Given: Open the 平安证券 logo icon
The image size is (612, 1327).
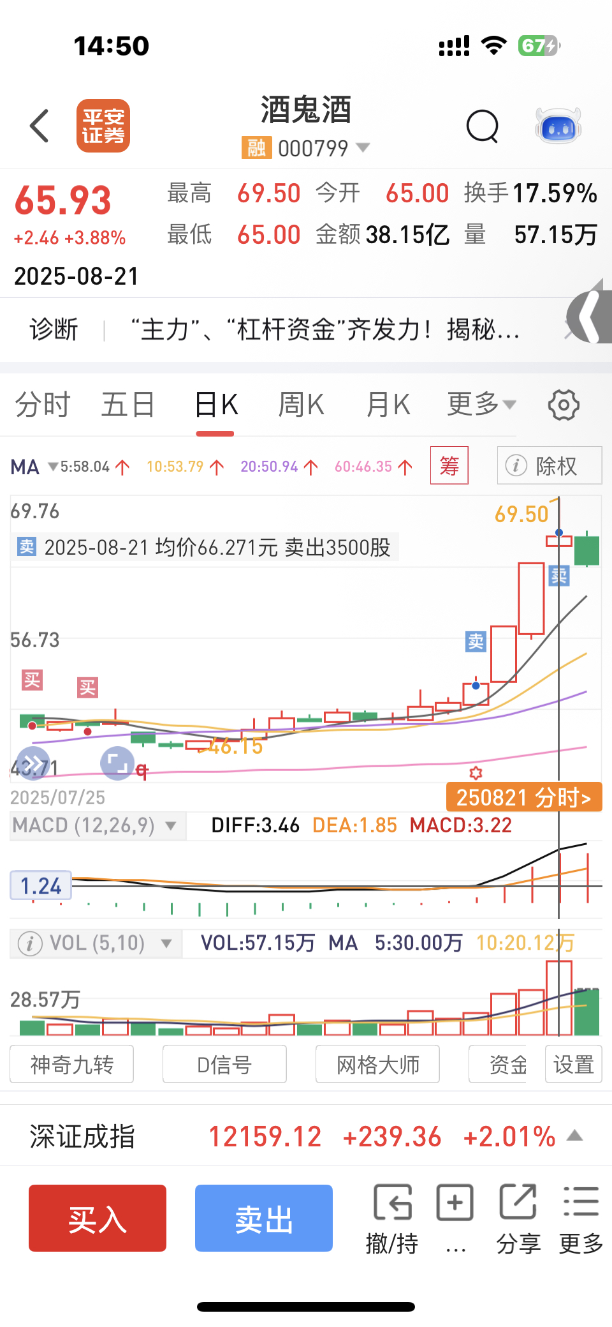Looking at the screenshot, I should point(103,126).
